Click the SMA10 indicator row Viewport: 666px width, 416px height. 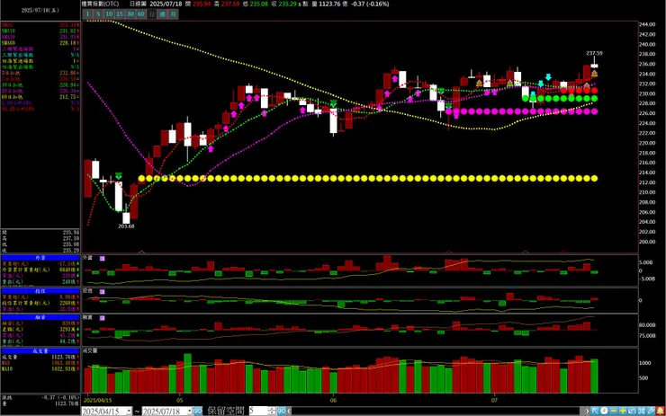40,31
